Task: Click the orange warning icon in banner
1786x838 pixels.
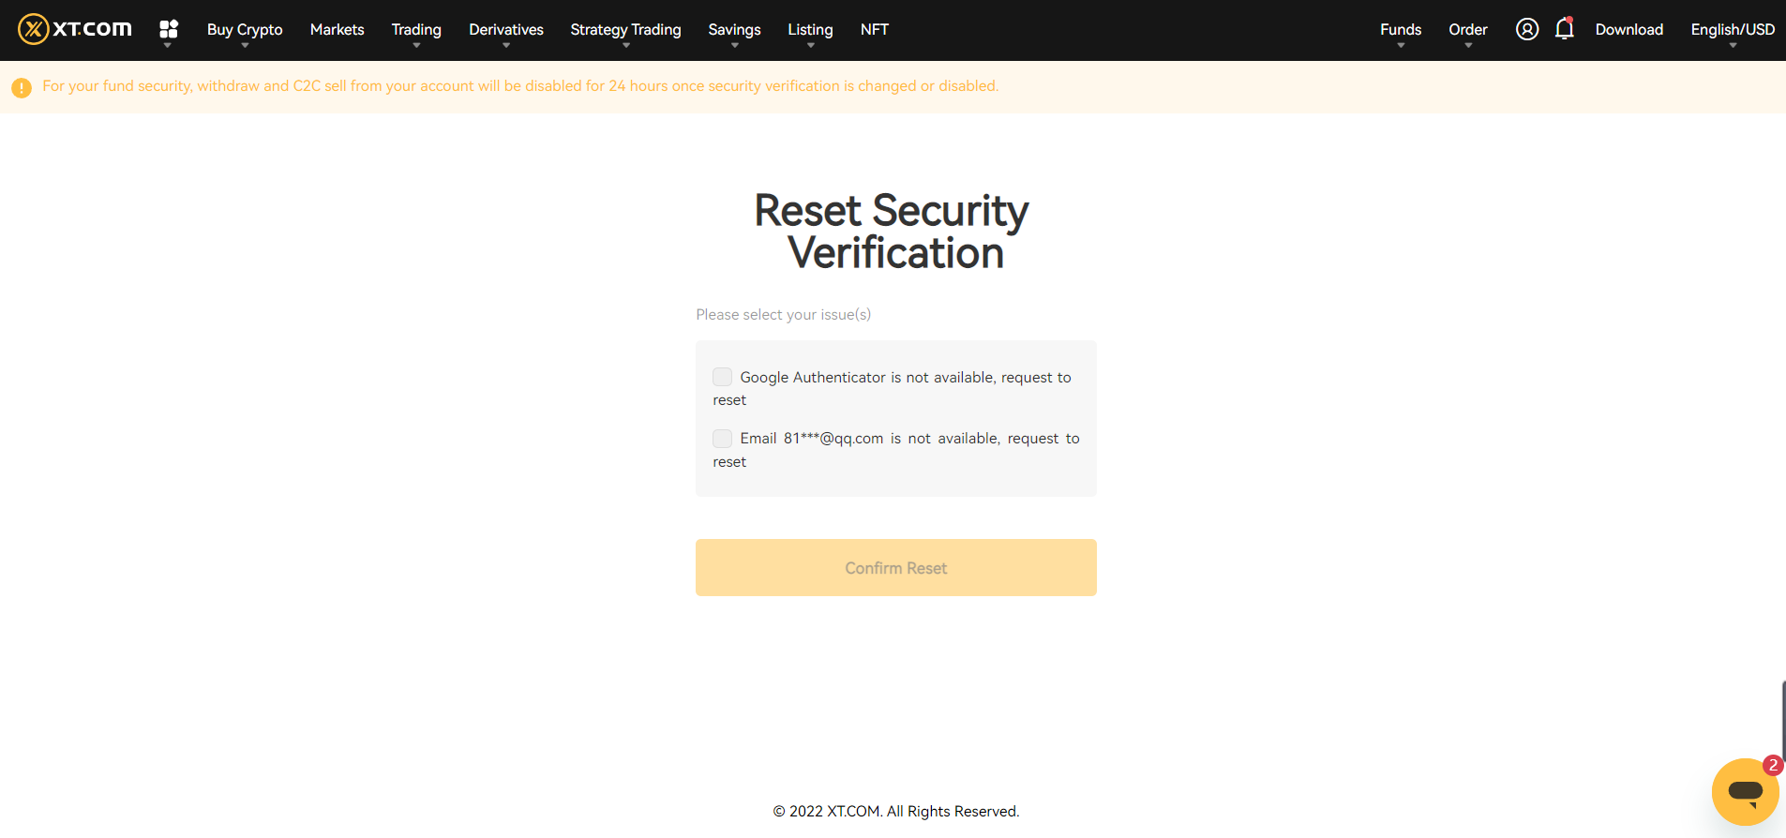Action: [x=22, y=87]
